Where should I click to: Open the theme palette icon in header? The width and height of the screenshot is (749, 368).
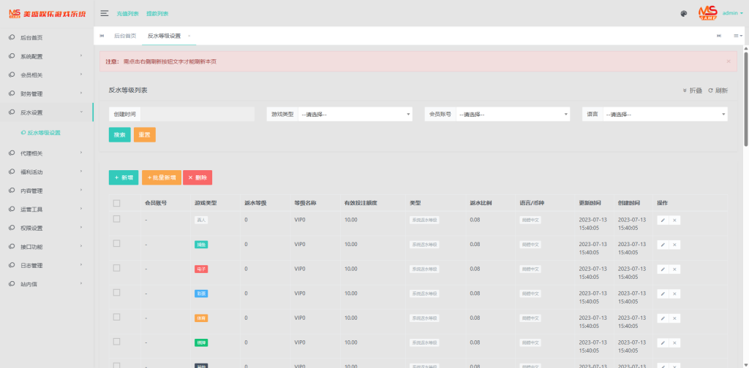pos(683,13)
